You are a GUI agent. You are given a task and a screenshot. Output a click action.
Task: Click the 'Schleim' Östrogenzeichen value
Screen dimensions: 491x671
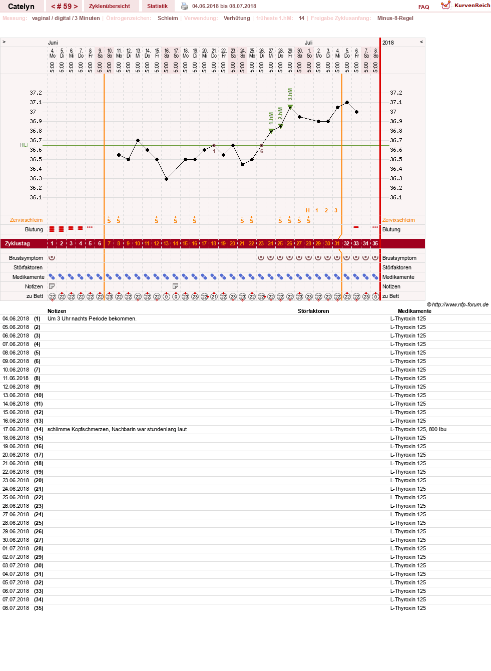pos(168,18)
